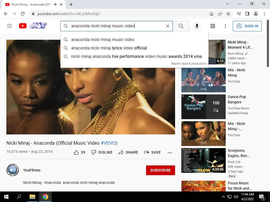This screenshot has width=270, height=202.
Task: Choose suggestion 'anaconda nicki minaj lyrics video official'
Action: pos(134,48)
